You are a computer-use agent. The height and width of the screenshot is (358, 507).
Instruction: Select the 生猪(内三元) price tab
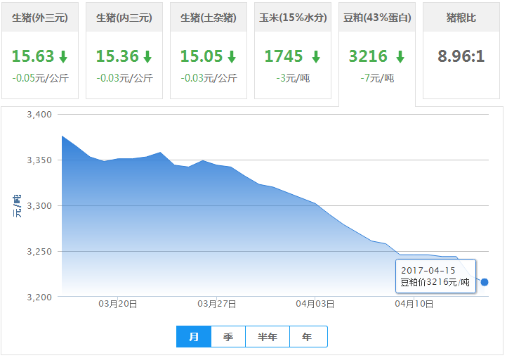(124, 51)
